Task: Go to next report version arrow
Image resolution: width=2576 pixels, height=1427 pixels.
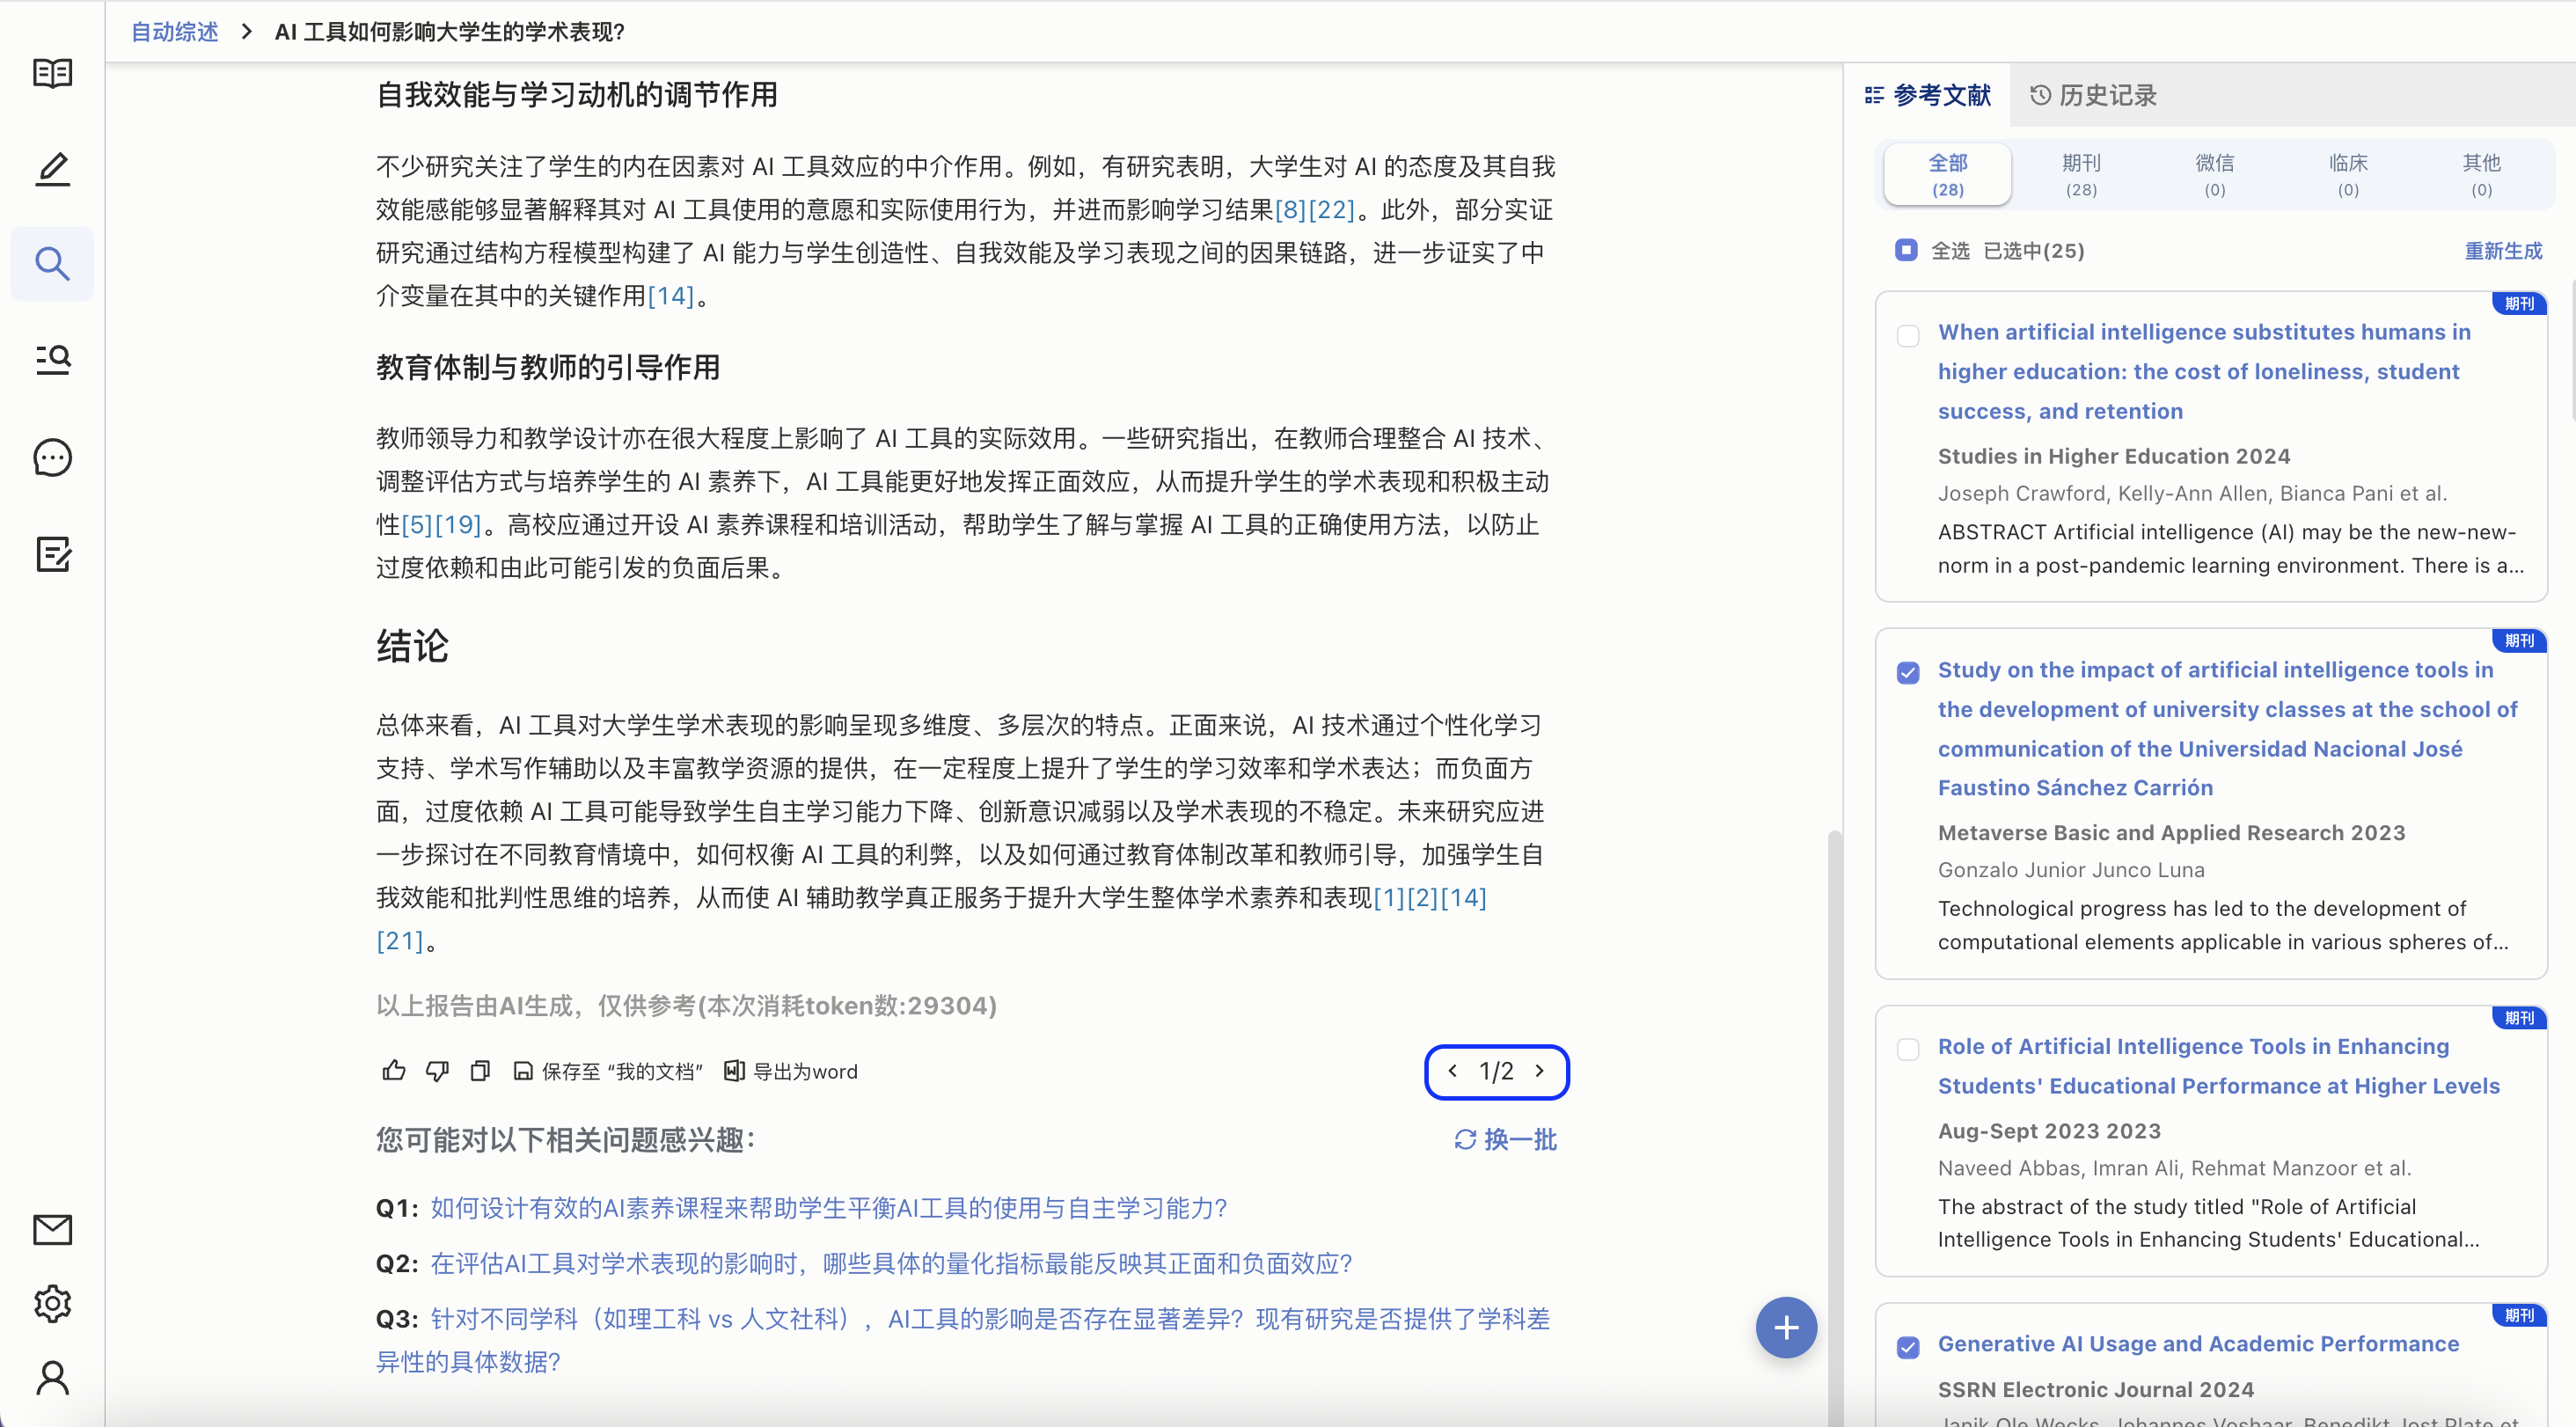Action: pos(1540,1070)
